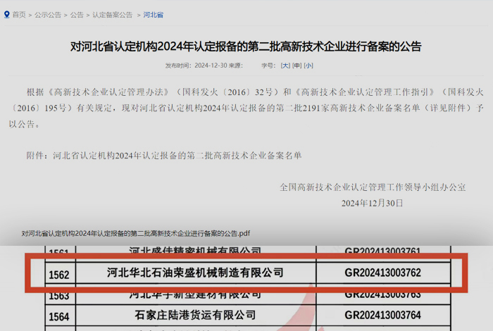
Task: Select row number 1564 cell
Action: [x=61, y=316]
